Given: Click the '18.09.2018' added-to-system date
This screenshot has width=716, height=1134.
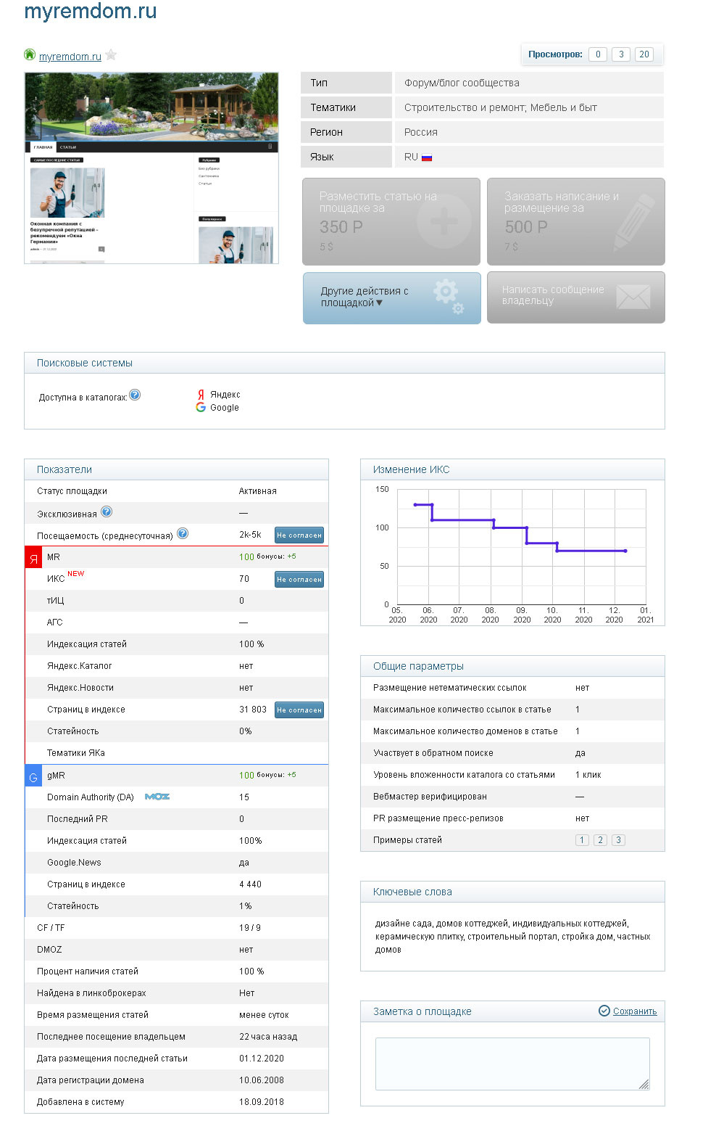Looking at the screenshot, I should pyautogui.click(x=262, y=1102).
